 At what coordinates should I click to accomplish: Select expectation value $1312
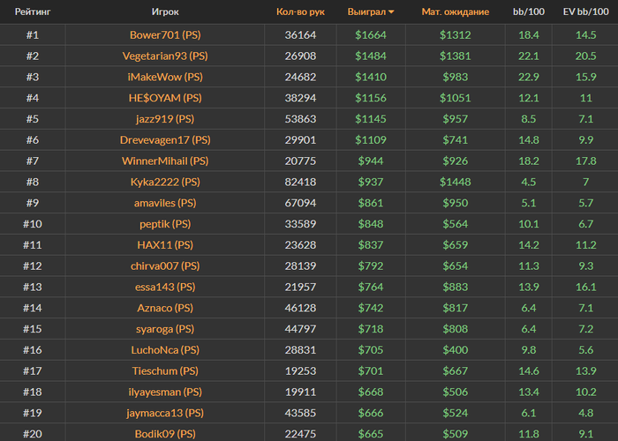click(x=456, y=35)
